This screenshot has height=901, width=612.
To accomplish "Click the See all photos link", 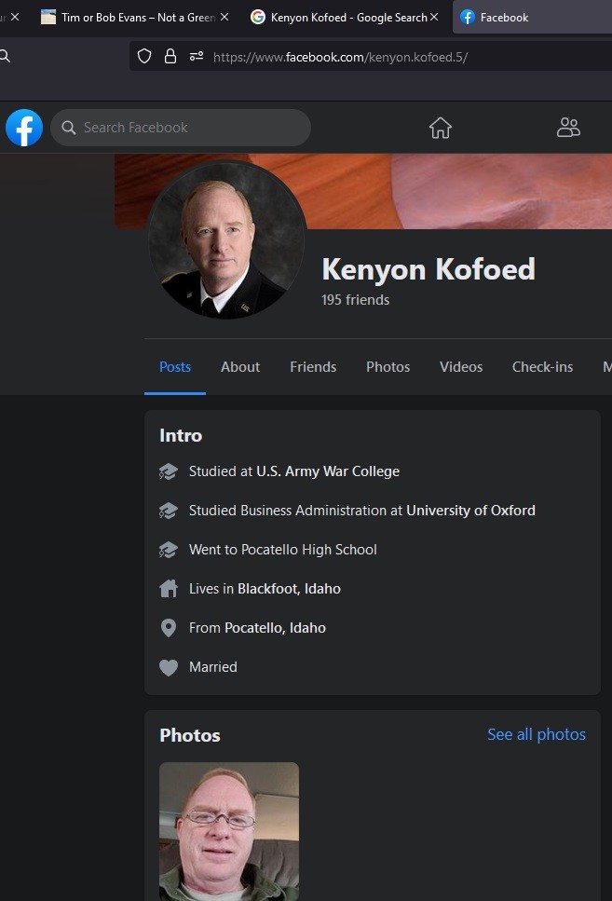I will (537, 735).
